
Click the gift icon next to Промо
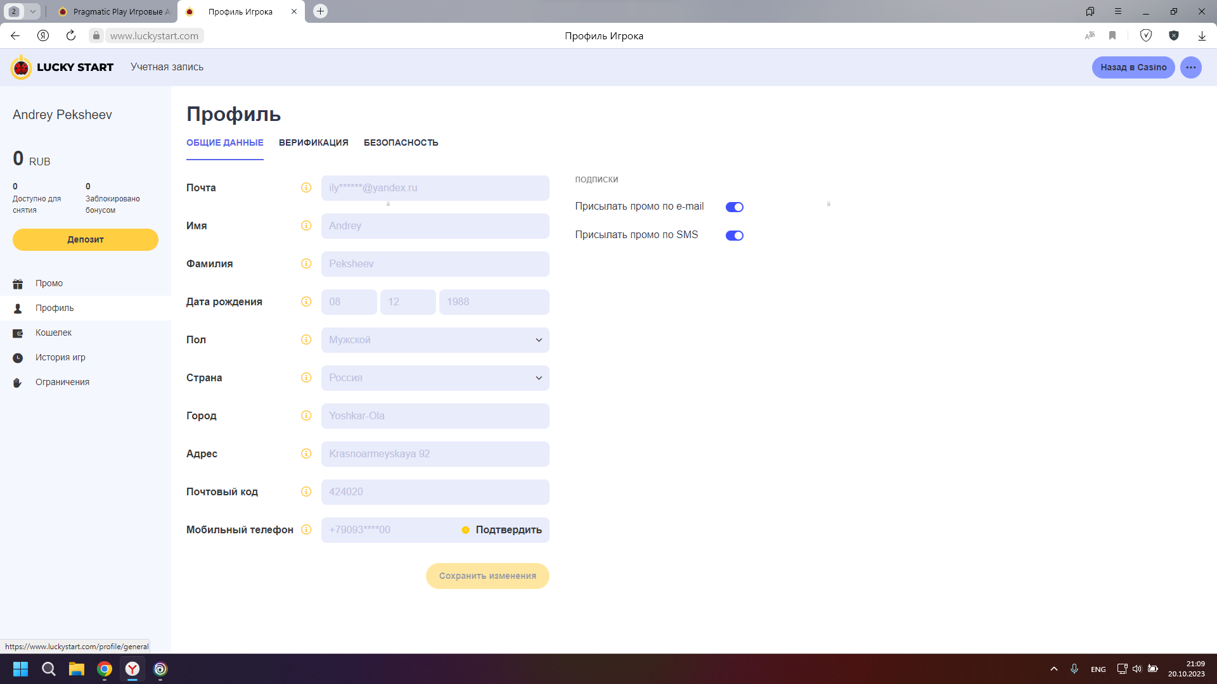(18, 284)
